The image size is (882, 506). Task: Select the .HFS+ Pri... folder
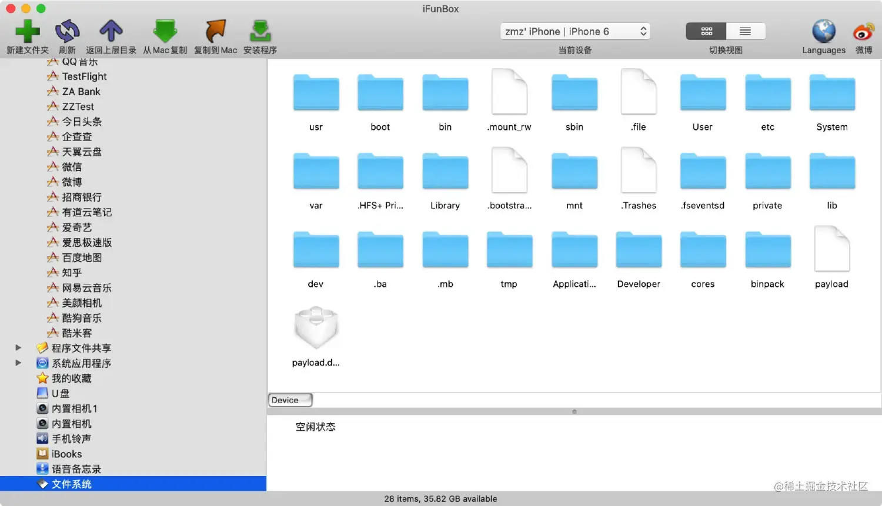pos(380,171)
